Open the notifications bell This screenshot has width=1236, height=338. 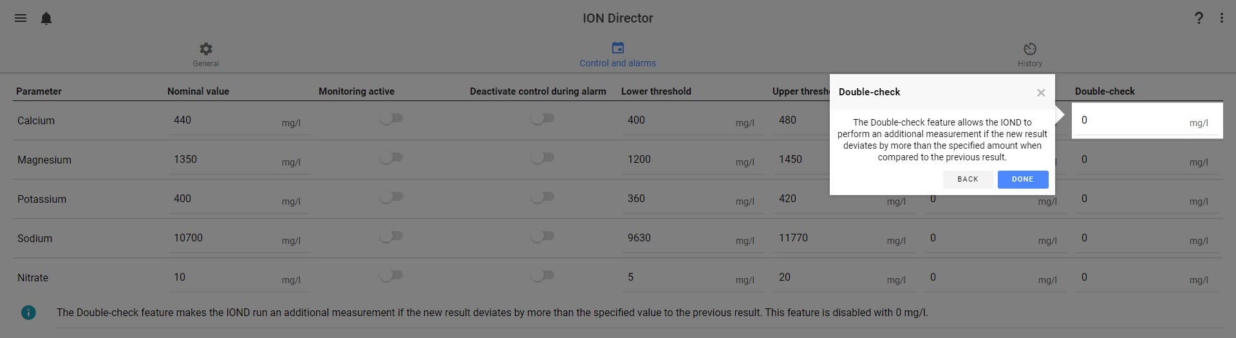(x=46, y=18)
